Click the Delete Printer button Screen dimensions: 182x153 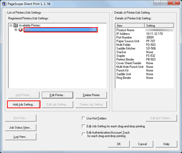point(91,95)
